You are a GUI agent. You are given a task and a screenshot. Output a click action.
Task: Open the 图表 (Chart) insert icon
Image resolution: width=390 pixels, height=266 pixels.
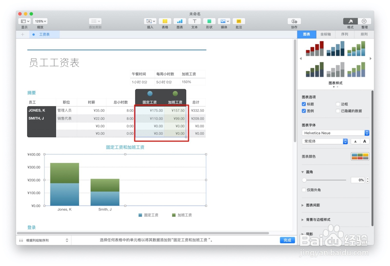(x=179, y=21)
